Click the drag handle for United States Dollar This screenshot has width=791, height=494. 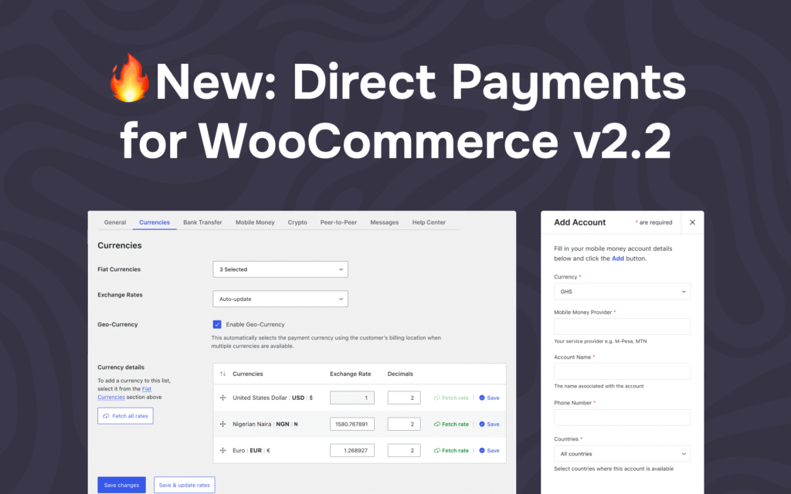click(x=222, y=398)
